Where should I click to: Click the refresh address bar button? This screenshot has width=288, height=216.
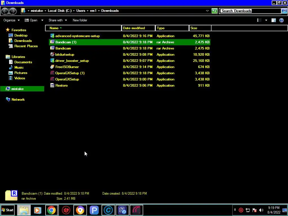click(x=214, y=11)
